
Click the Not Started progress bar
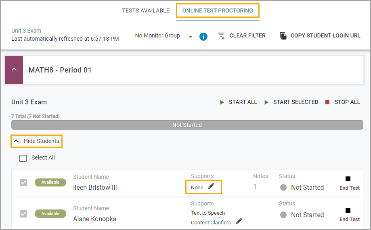click(x=187, y=125)
